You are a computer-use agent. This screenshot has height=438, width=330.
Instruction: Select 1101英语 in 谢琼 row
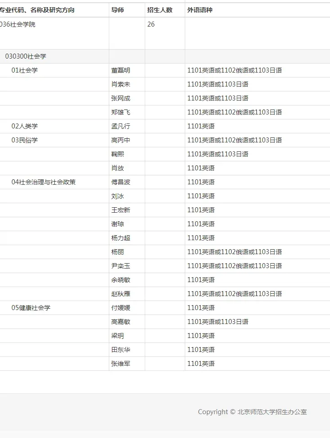tap(201, 224)
